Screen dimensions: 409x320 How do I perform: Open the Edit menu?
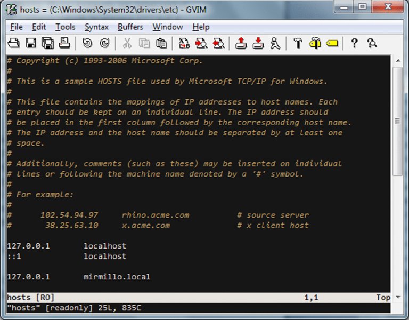coord(39,27)
